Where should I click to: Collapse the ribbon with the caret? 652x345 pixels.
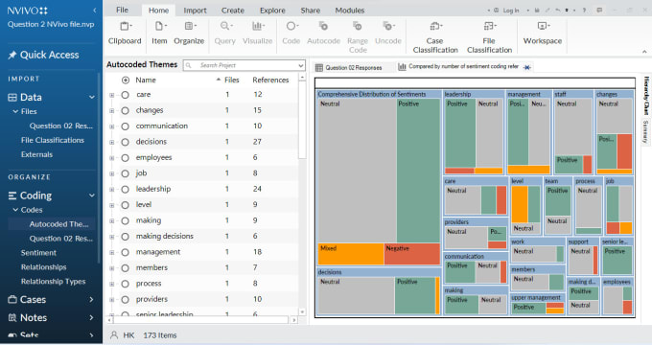(x=644, y=52)
